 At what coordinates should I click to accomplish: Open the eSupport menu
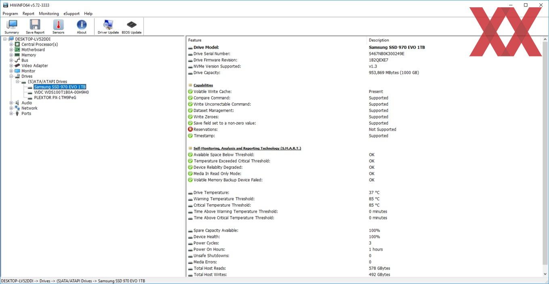click(71, 13)
